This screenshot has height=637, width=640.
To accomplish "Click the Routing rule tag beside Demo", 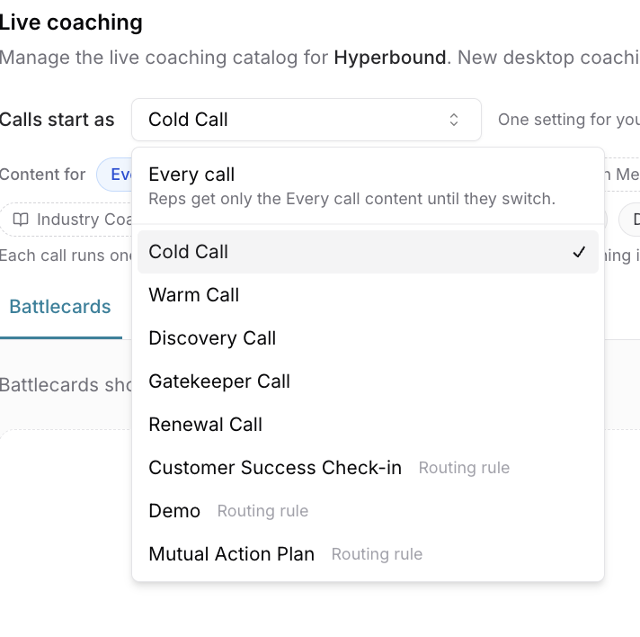I will tap(262, 511).
